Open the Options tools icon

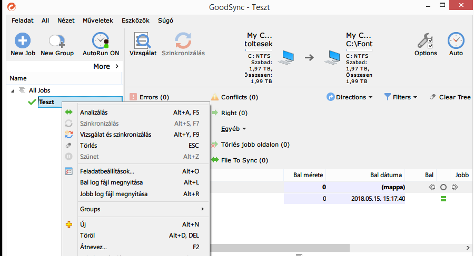point(426,40)
